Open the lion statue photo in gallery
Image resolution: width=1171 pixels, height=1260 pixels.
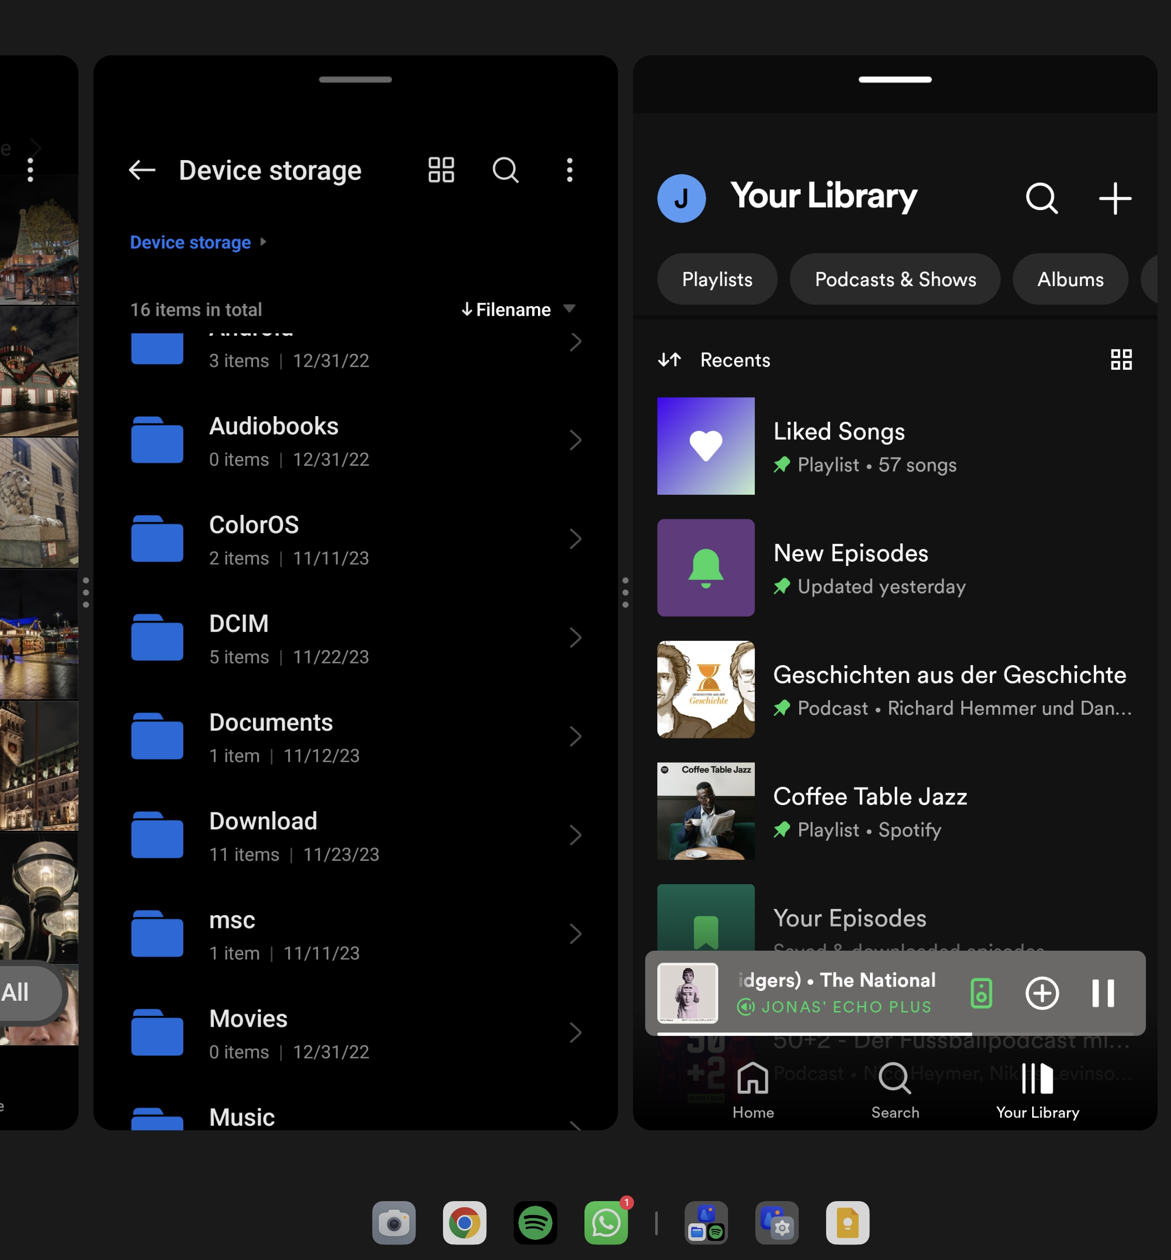click(x=39, y=502)
